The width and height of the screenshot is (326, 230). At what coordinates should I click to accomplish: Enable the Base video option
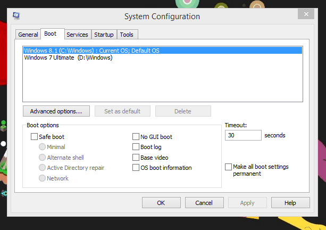pos(136,158)
